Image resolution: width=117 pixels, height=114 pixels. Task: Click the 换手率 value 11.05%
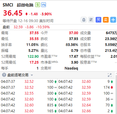click(32, 45)
